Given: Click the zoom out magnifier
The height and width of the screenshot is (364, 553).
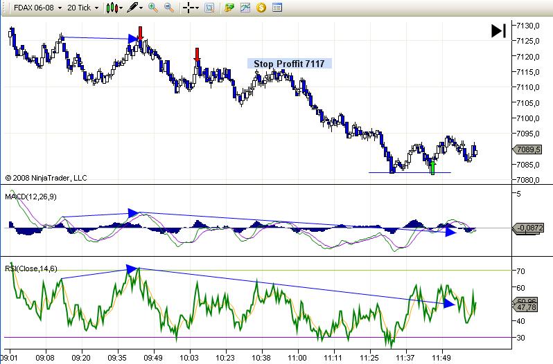Looking at the screenshot, I should coord(168,8).
